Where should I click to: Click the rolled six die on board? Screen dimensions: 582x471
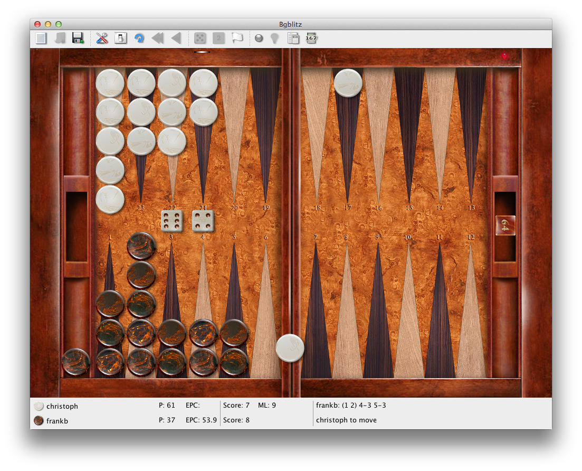point(171,221)
